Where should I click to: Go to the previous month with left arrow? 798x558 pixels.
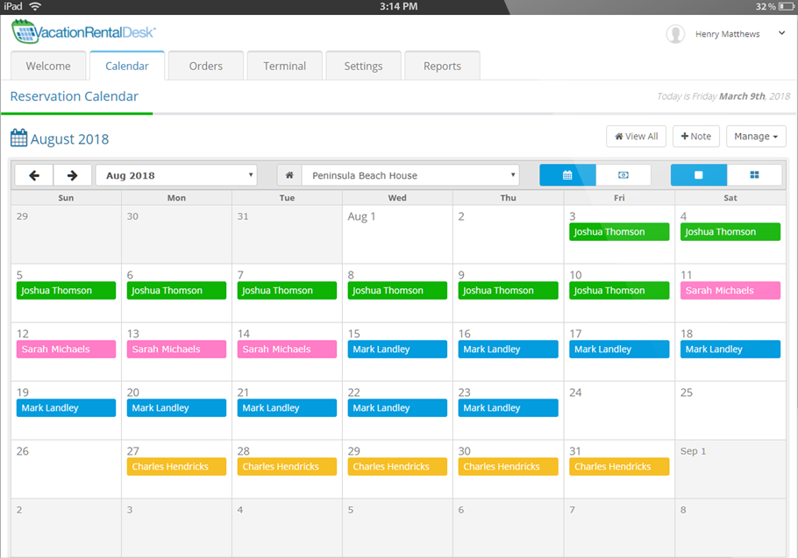click(x=34, y=175)
